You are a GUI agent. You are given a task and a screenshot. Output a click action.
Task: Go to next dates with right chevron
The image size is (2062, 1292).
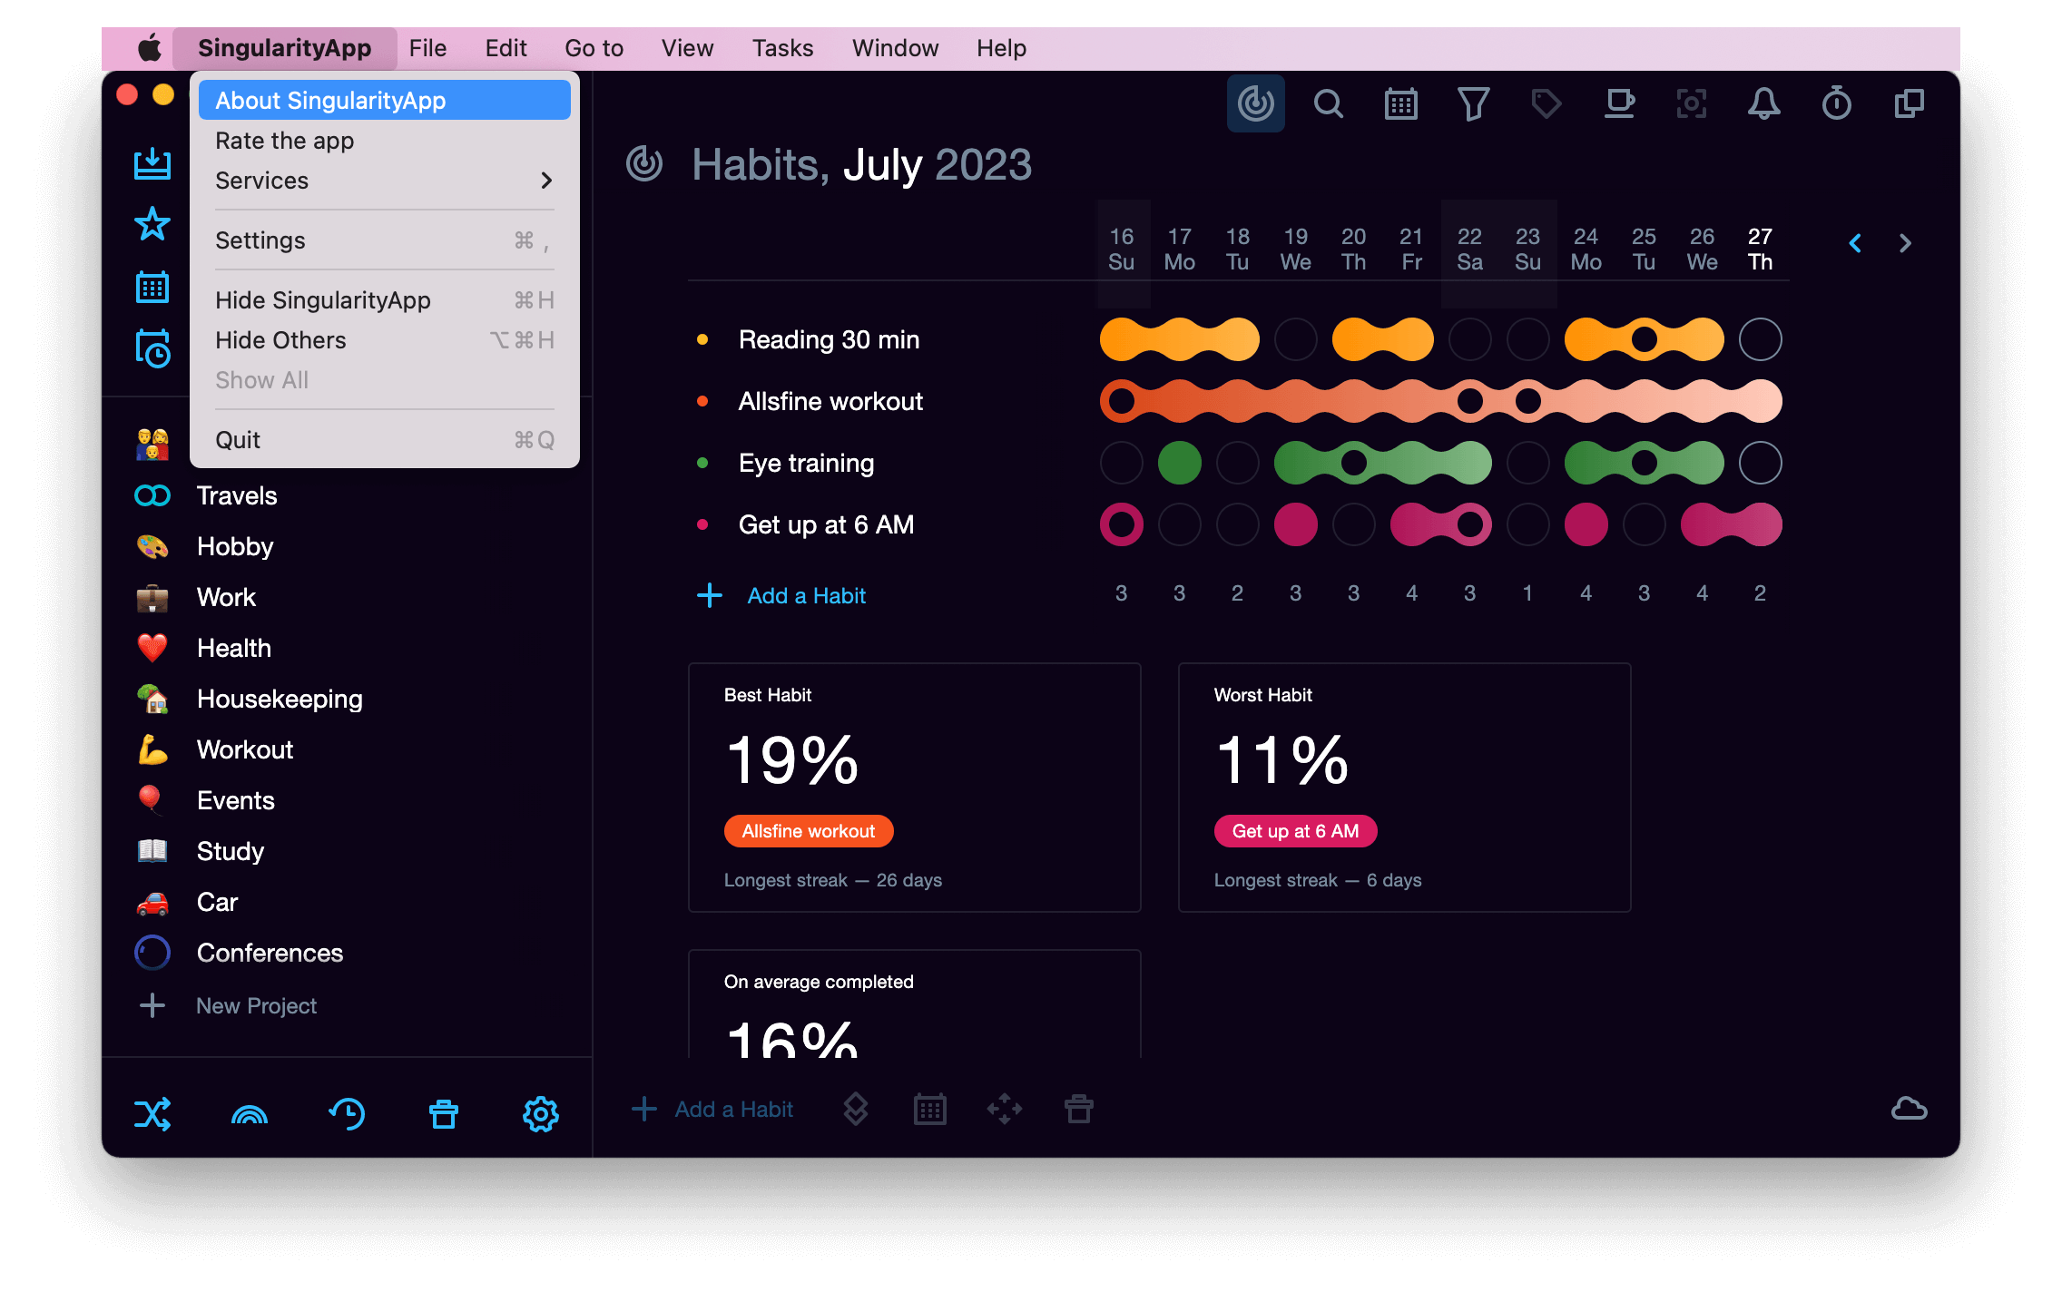click(x=1905, y=243)
